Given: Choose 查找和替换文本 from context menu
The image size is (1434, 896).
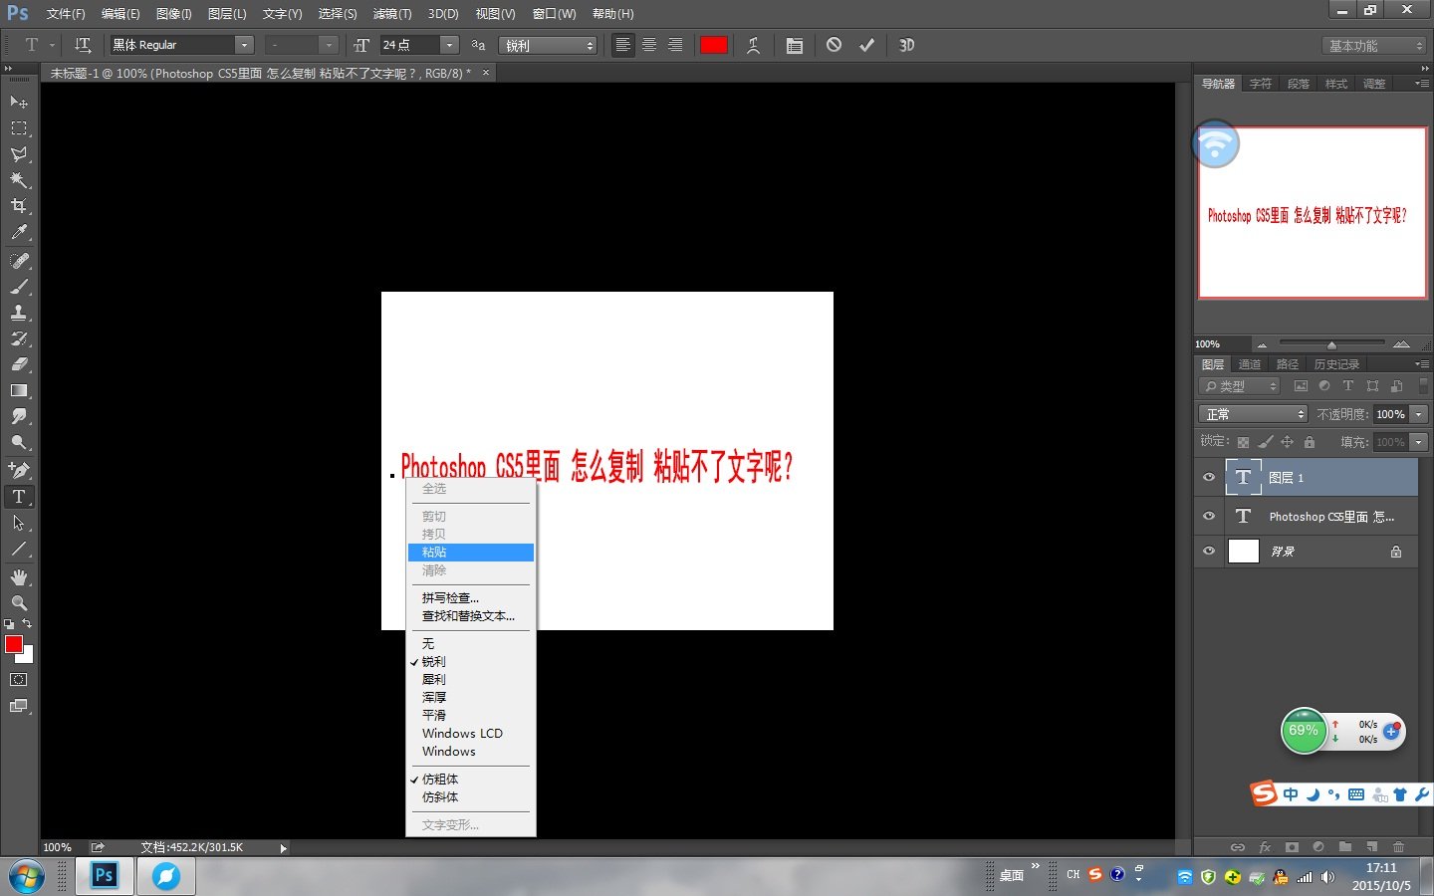Looking at the screenshot, I should [x=468, y=615].
